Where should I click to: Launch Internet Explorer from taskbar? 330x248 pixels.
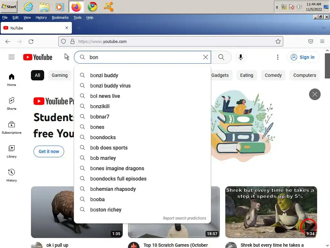coord(28,7)
